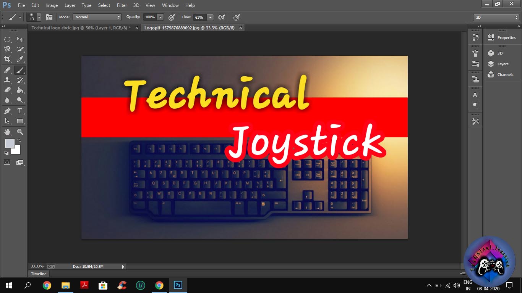Open the Paragraph panel icon
This screenshot has width=522, height=293.
click(x=475, y=106)
